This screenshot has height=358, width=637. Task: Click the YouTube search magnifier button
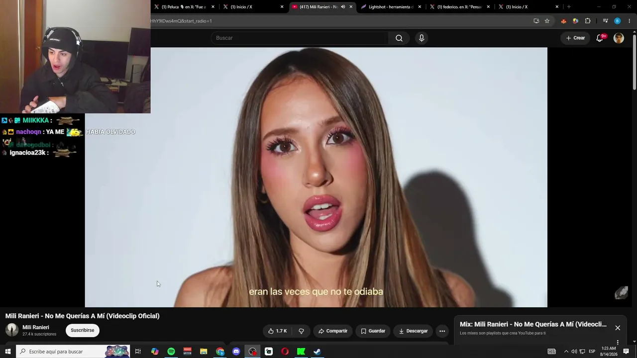click(399, 38)
